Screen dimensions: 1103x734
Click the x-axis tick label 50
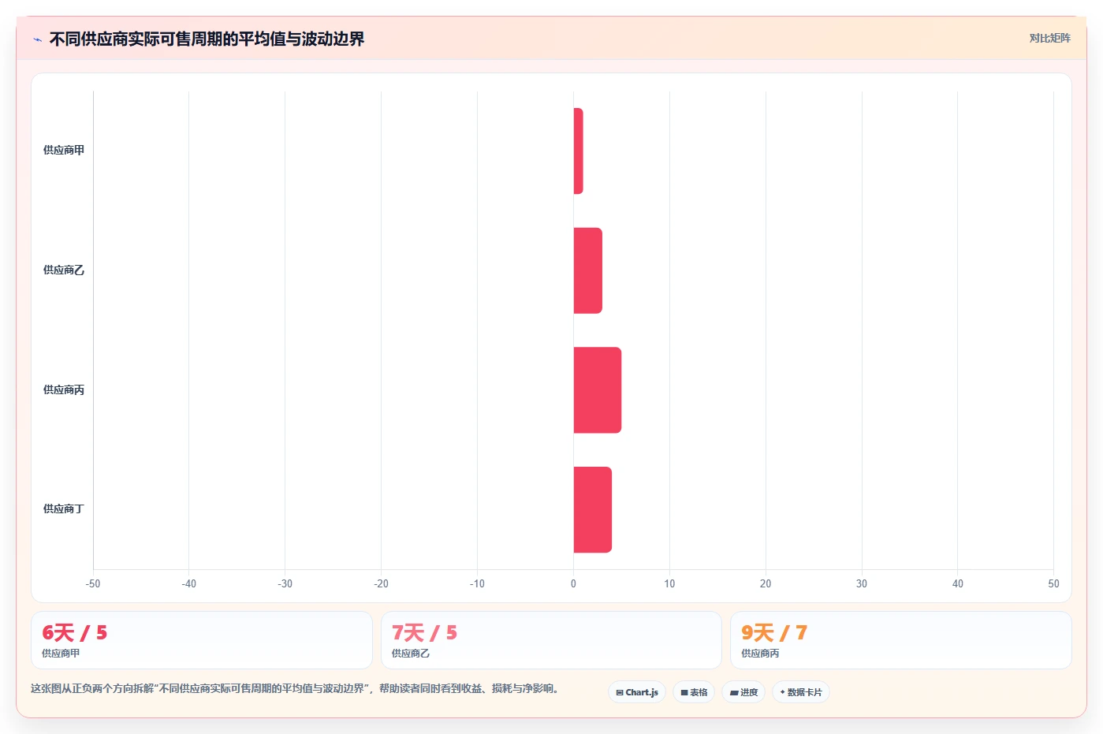(x=1054, y=584)
